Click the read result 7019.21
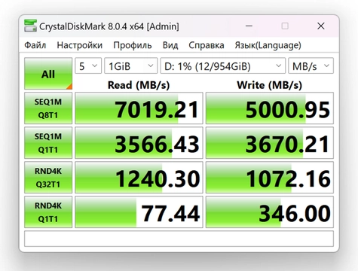The image size is (358, 271). (139, 108)
